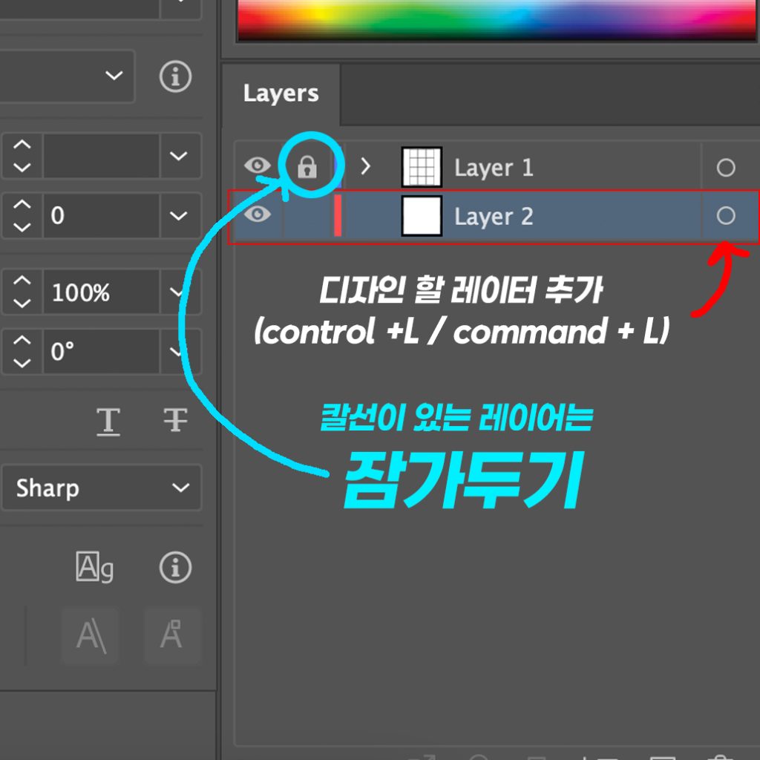Open dropdown arrow of the empty value field

[180, 156]
